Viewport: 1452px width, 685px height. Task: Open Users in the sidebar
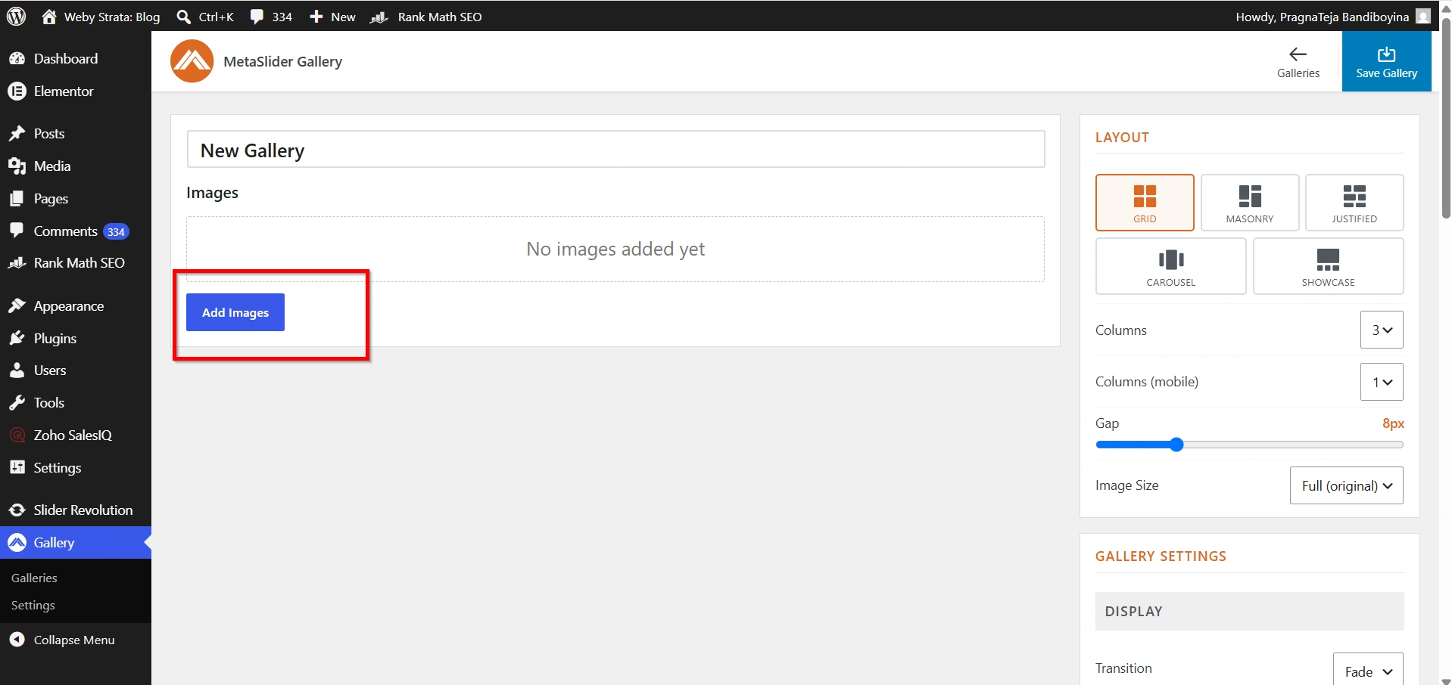pyautogui.click(x=76, y=370)
